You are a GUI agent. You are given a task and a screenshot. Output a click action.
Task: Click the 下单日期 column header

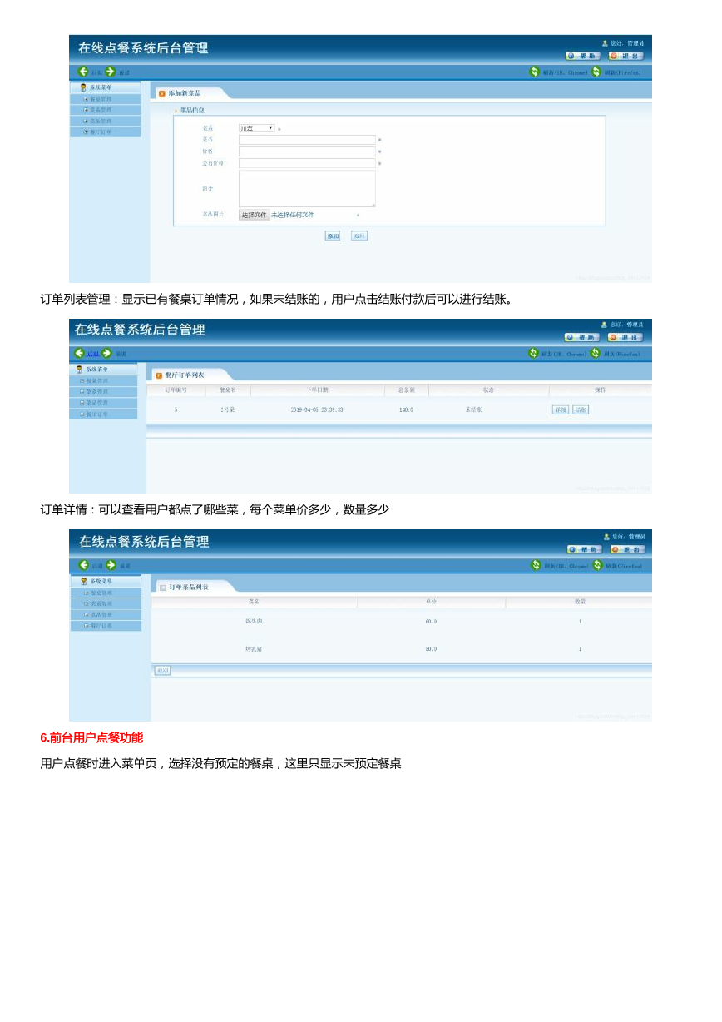pyautogui.click(x=317, y=389)
